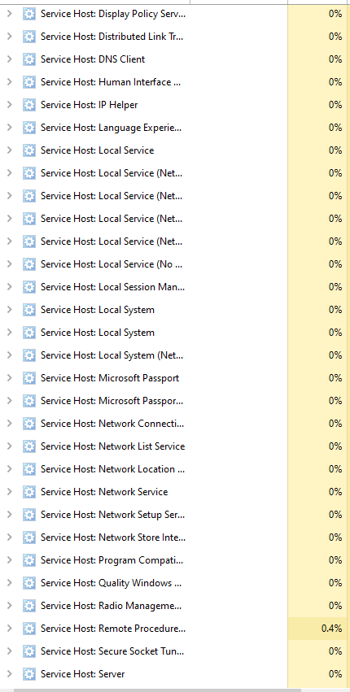Click the horizontal scrollbar below the process list
The height and width of the screenshot is (692, 350).
pos(157,690)
